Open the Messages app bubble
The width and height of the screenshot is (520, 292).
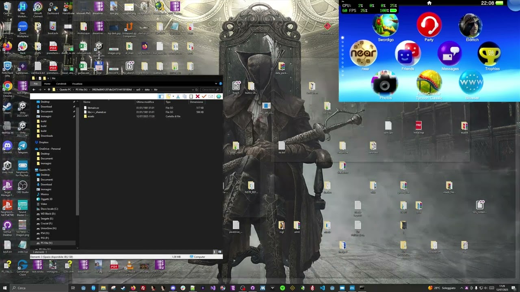[450, 53]
